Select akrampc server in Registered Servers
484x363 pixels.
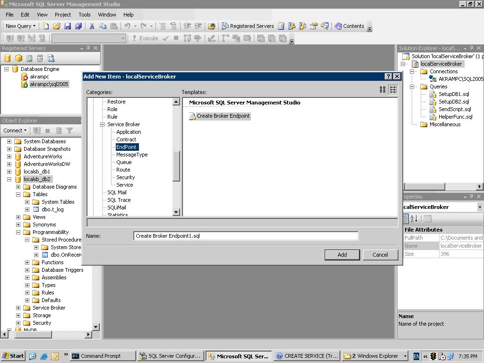(39, 77)
